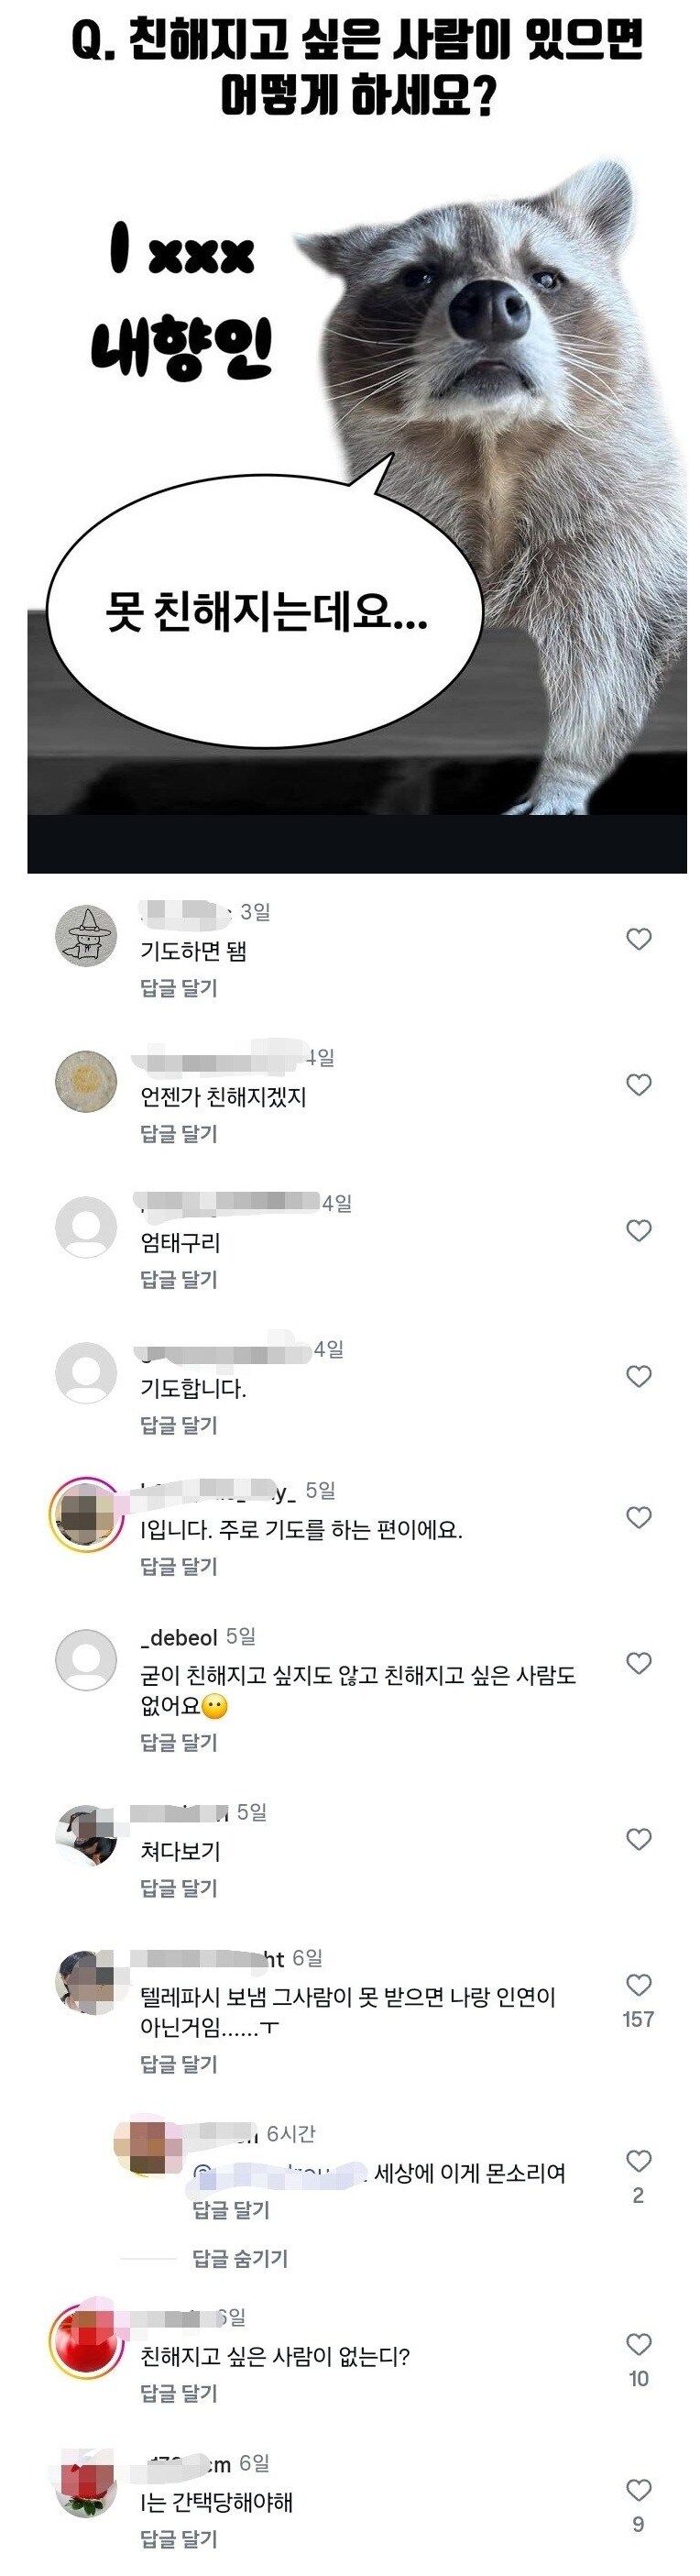Like the telepathy comment with 157 likes
Viewport: 700px width, 2576px height.
coord(637,1983)
